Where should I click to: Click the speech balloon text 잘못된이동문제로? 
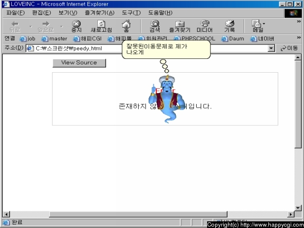(x=150, y=47)
